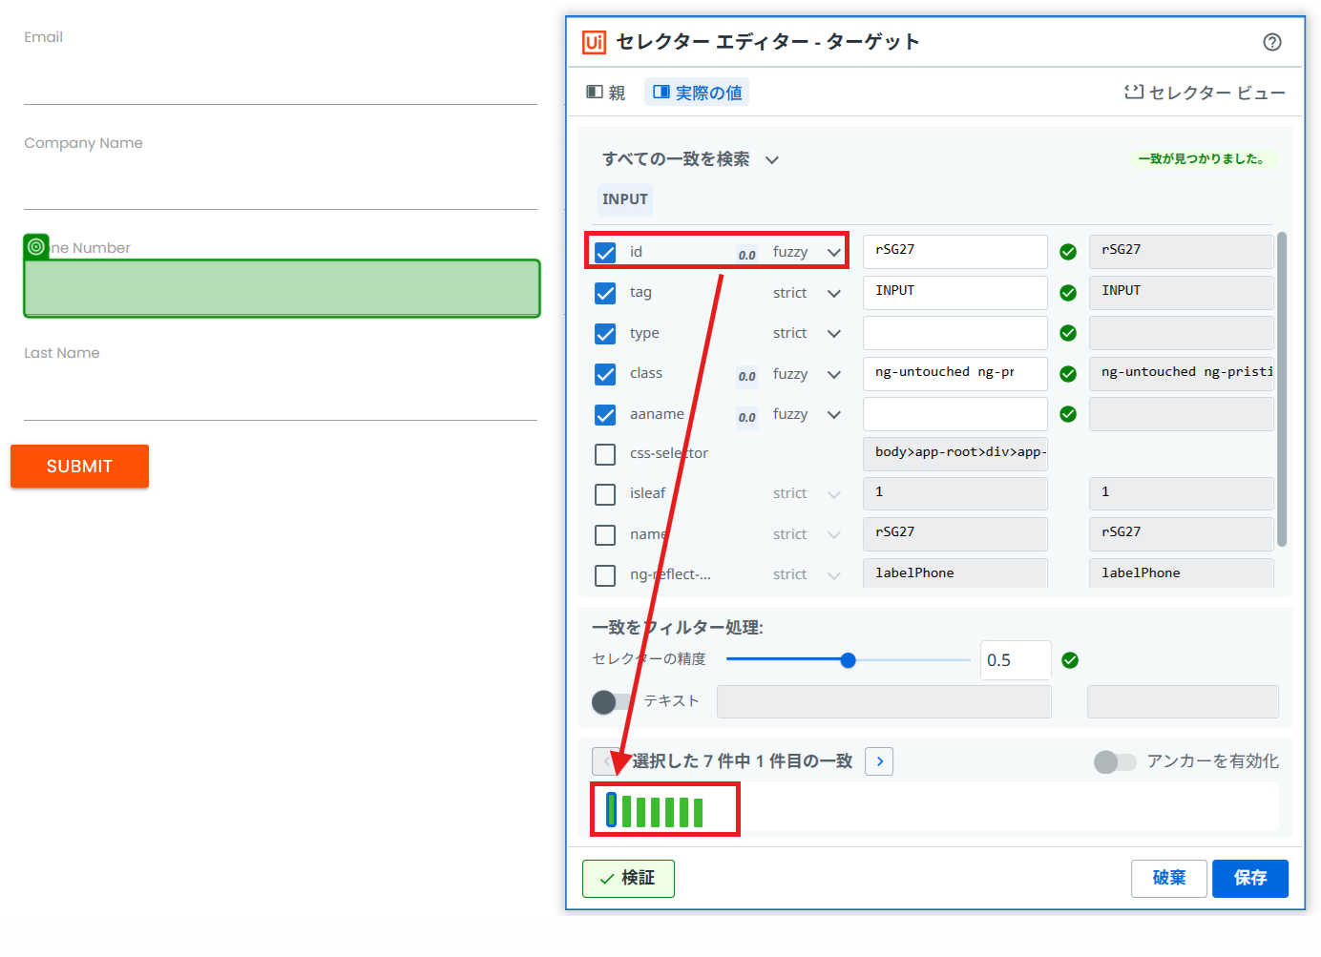Go to next match with arrow button
The width and height of the screenshot is (1321, 957).
[879, 761]
